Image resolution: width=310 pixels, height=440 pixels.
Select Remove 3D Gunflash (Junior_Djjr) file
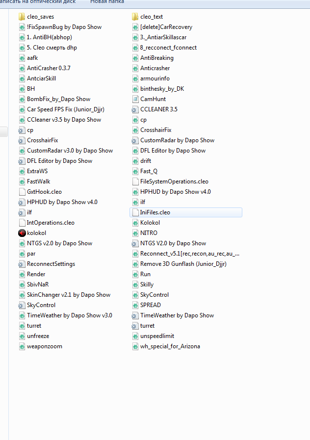click(x=183, y=264)
